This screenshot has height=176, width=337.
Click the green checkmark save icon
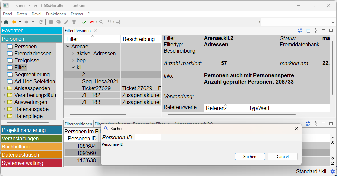84,22
